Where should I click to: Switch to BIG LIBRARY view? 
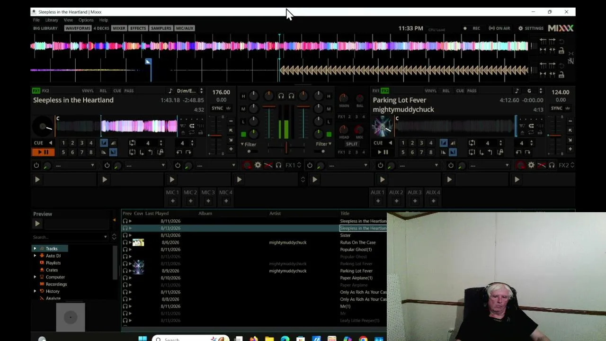pos(45,28)
